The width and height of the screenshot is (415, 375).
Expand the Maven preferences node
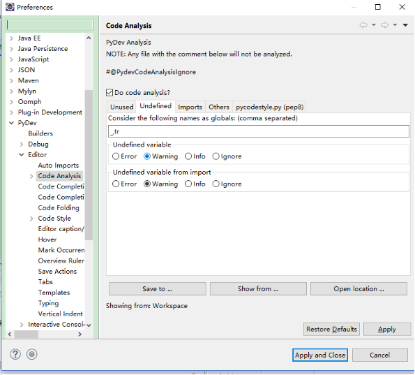[11, 80]
